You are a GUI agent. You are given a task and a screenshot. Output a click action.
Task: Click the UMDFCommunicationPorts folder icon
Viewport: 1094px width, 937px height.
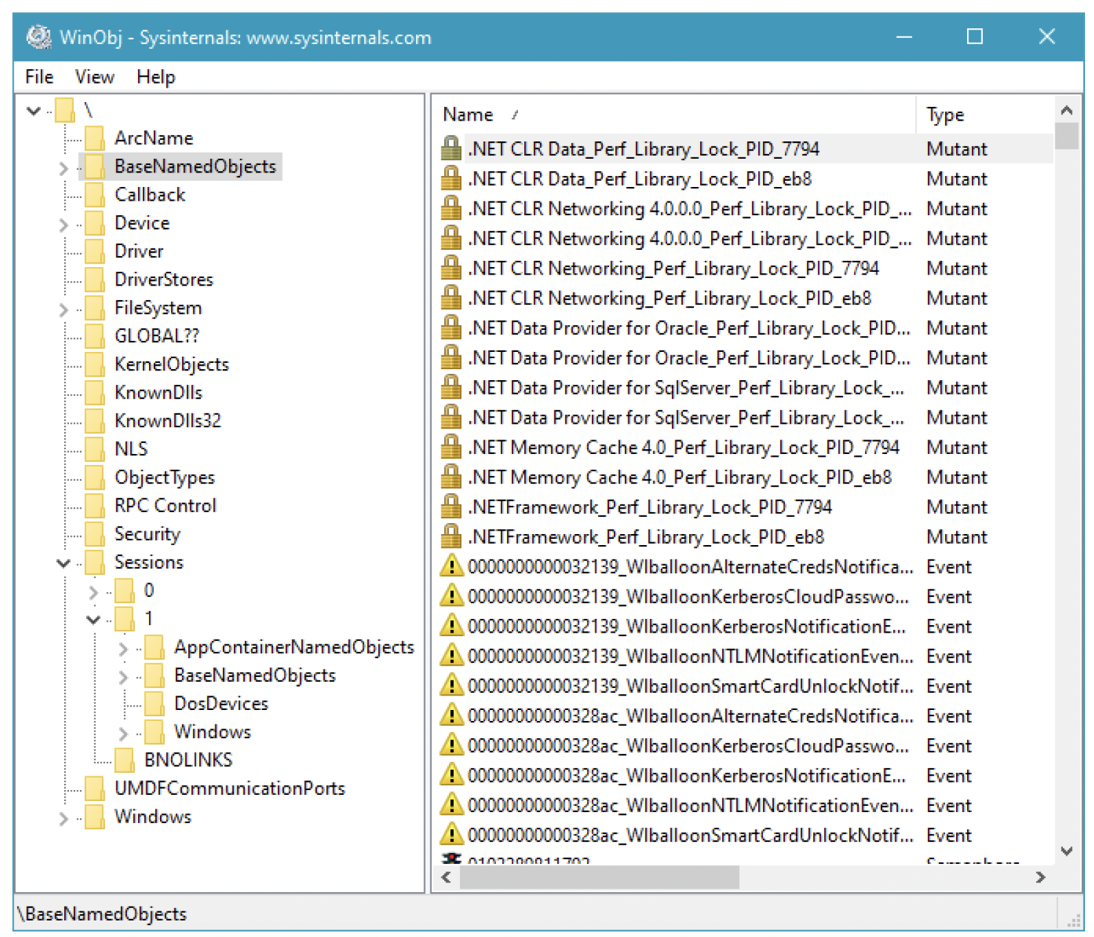tap(95, 788)
